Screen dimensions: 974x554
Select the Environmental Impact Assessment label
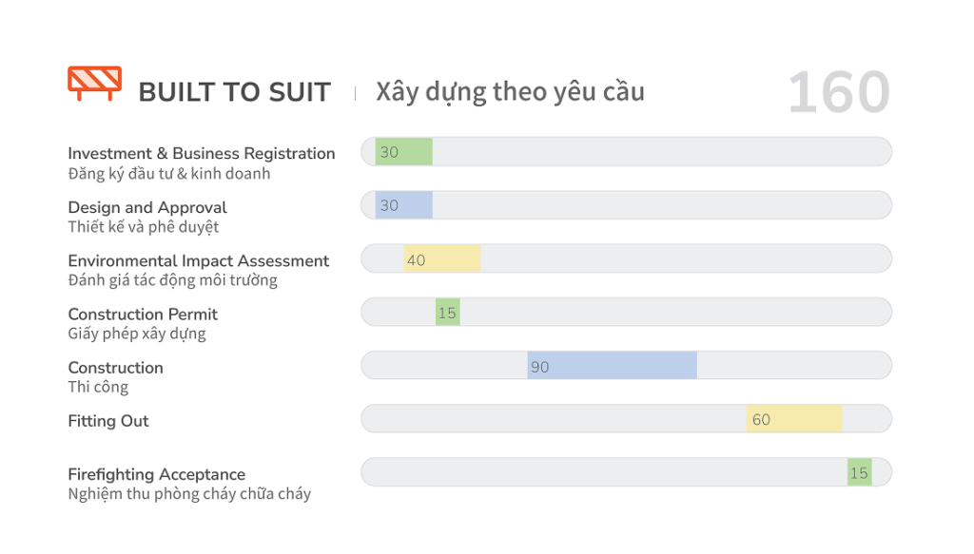point(199,260)
